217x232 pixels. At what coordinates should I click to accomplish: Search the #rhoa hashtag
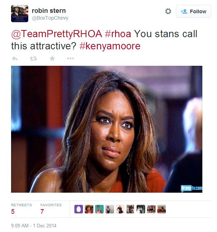[x=118, y=34]
